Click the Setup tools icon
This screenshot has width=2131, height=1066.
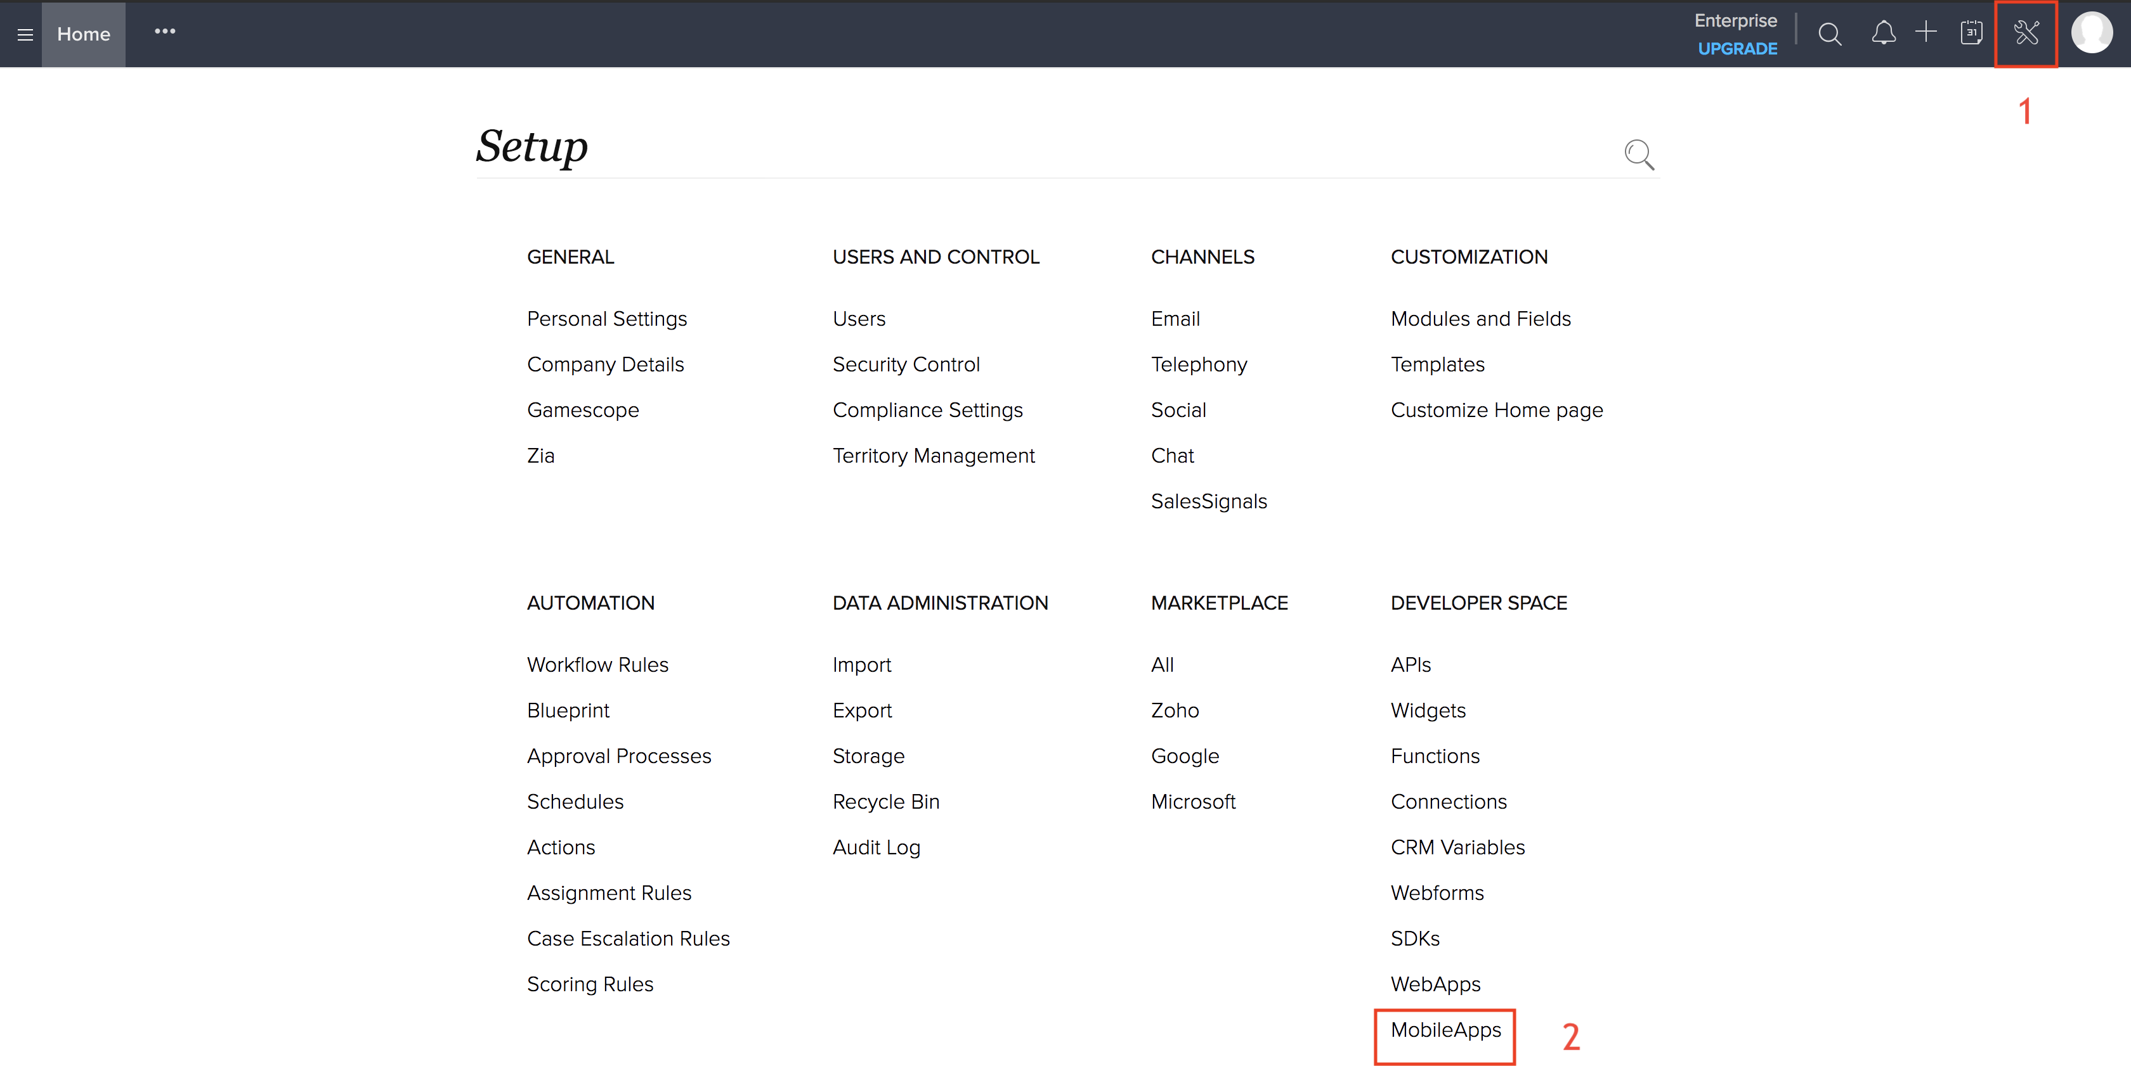tap(2026, 34)
